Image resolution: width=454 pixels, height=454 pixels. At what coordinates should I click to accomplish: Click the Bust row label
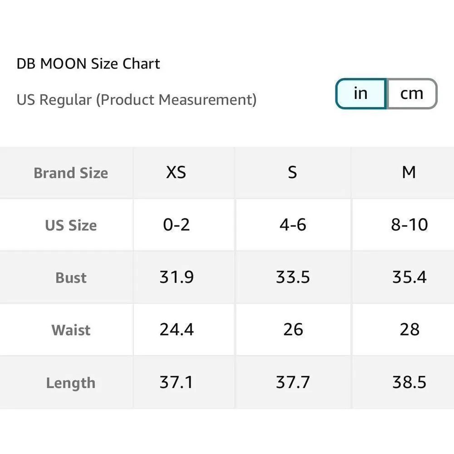(x=71, y=277)
